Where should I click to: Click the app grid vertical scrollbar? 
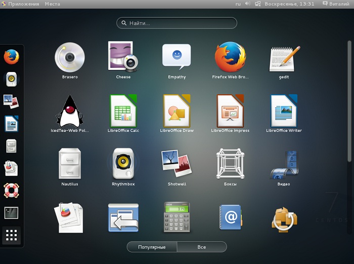pos(349,101)
